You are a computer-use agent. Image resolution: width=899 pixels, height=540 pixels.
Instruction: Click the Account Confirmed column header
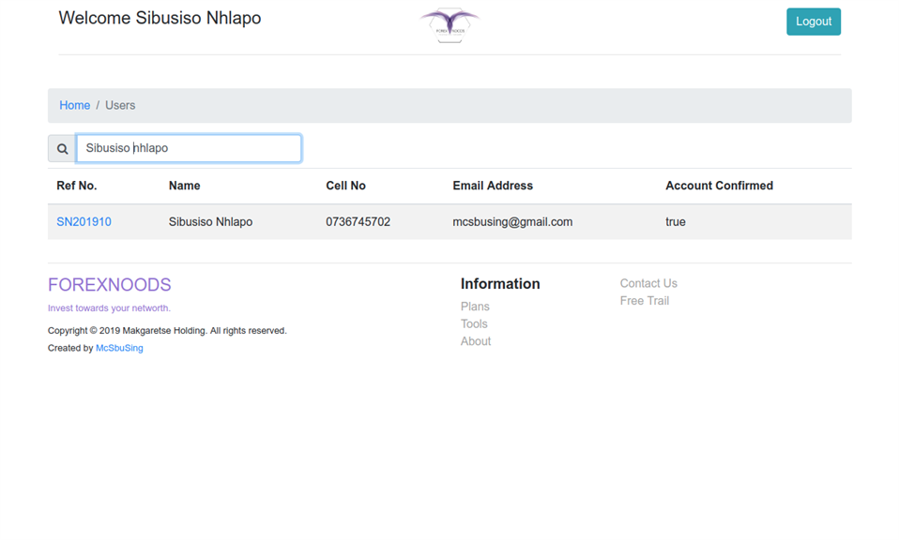719,186
